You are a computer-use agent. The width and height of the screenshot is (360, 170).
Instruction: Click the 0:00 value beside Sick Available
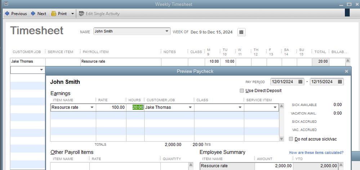338,105
